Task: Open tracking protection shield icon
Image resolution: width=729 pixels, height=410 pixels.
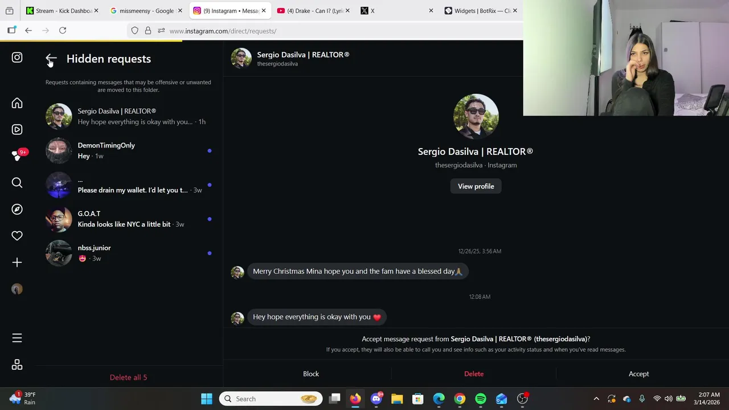Action: point(135,31)
